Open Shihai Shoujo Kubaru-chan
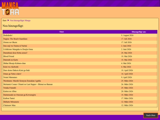 (15, 63)
